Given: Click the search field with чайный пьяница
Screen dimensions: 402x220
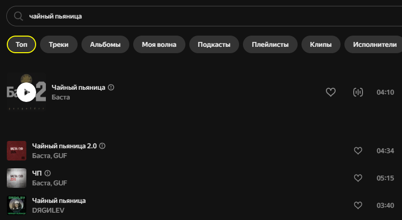Looking at the screenshot, I should click(205, 16).
